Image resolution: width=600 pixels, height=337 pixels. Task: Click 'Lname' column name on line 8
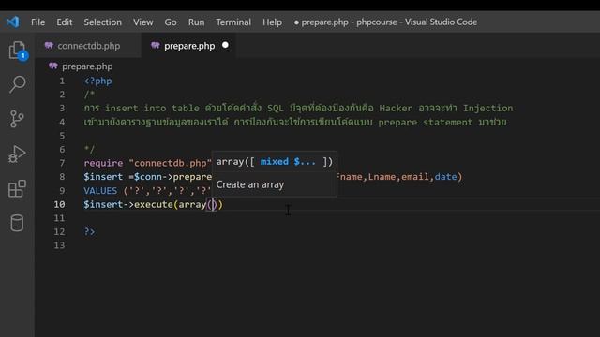click(382, 177)
